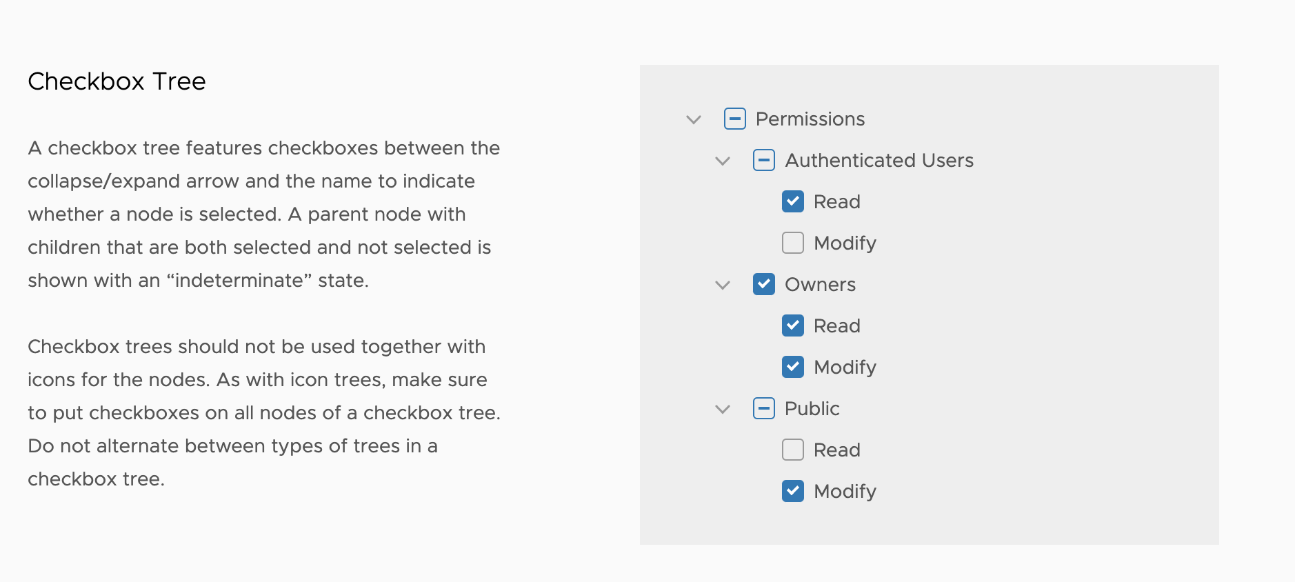Collapse the Authenticated Users node
This screenshot has height=582, width=1295.
[x=723, y=161]
